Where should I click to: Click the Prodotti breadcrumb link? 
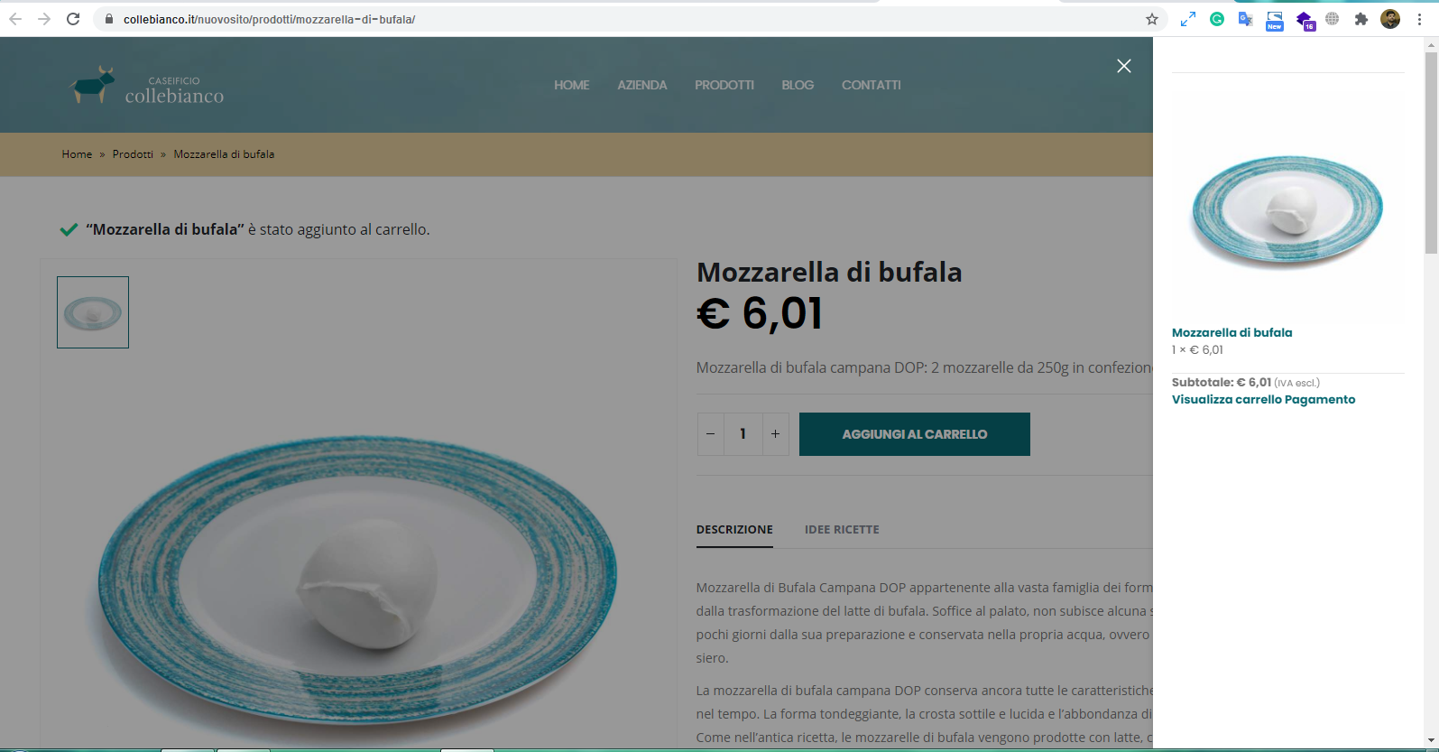pos(133,154)
